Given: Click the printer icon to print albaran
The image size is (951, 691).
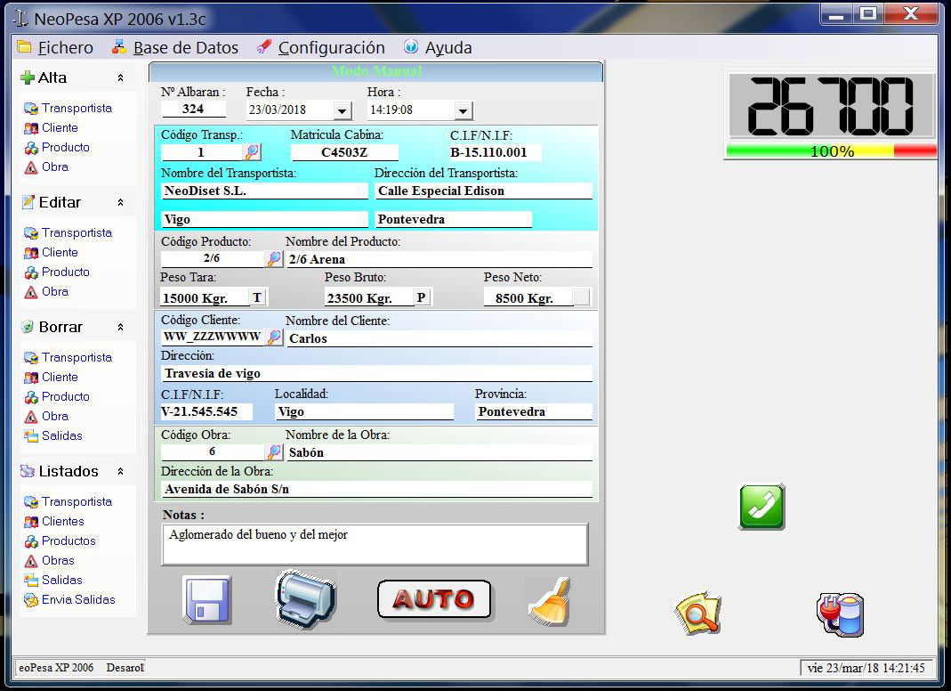Looking at the screenshot, I should click(305, 599).
